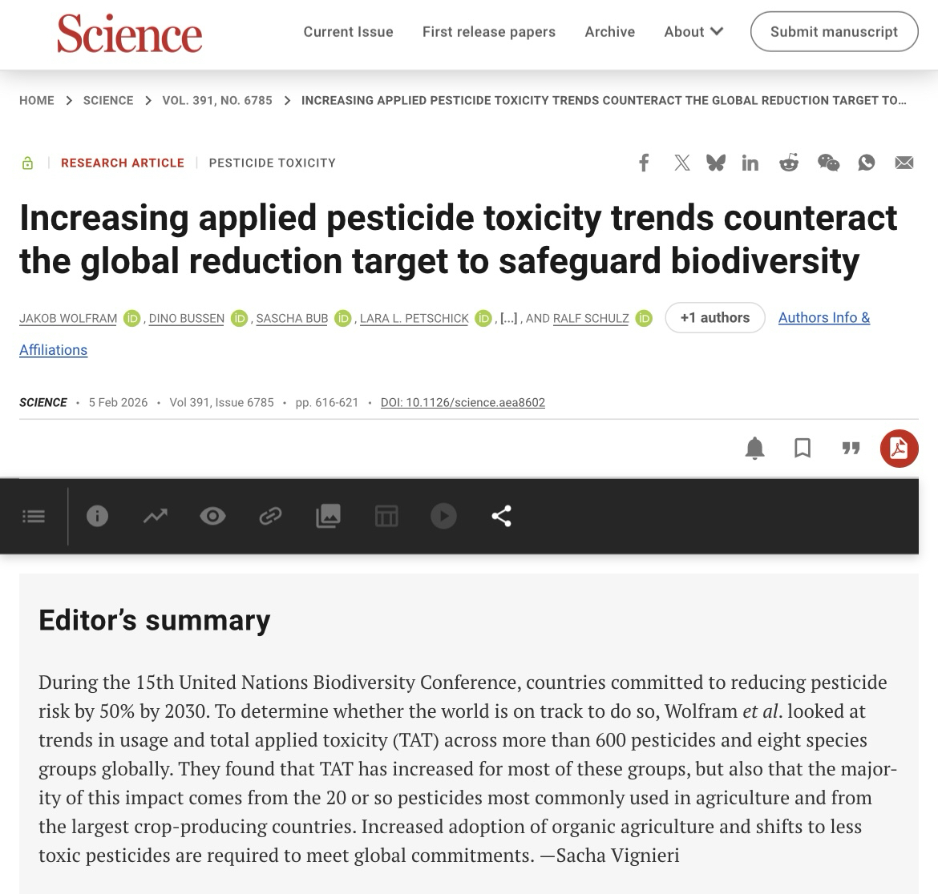The width and height of the screenshot is (938, 894).
Task: Expand the +1 authors list
Action: click(x=714, y=318)
